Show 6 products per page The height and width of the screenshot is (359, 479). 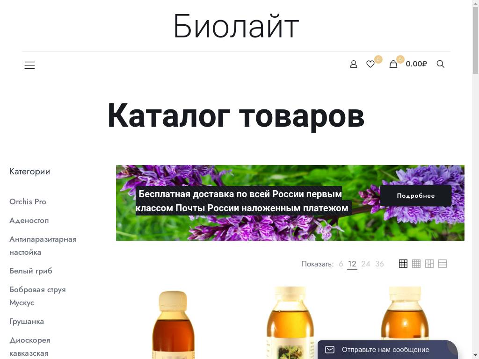point(341,264)
